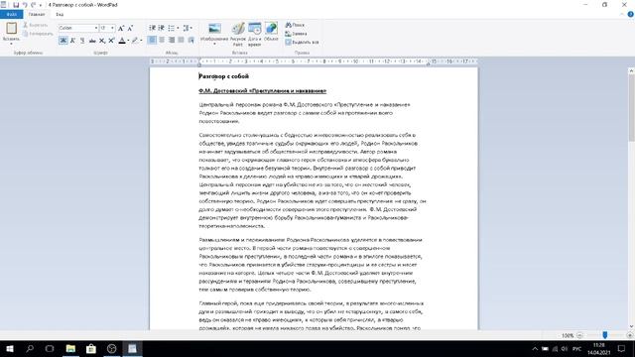Click the Select all (Выделить все) button
The width and height of the screenshot is (635, 357).
pyautogui.click(x=302, y=42)
